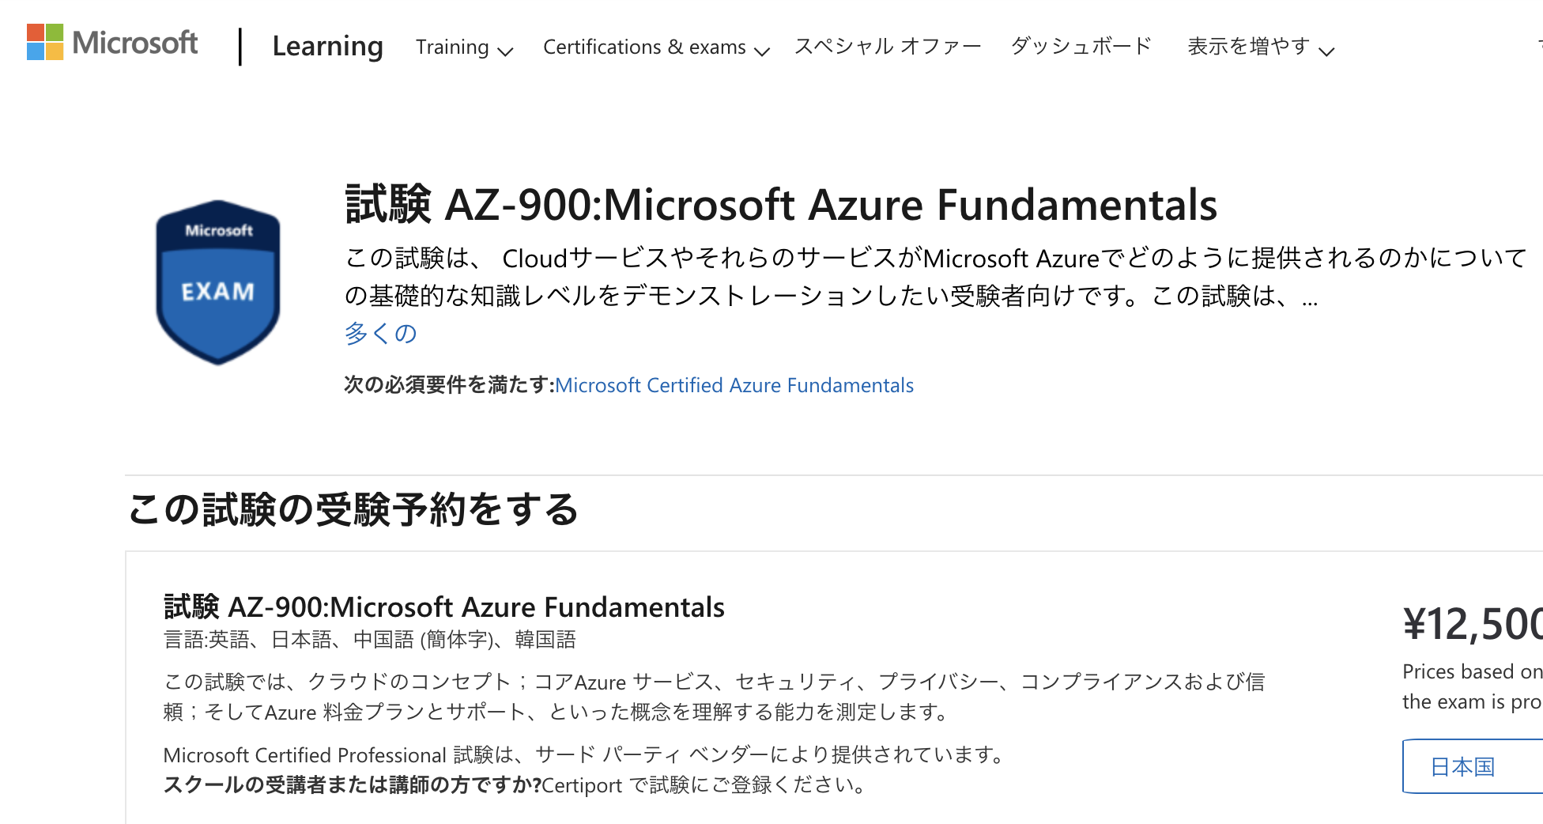
Task: Click the Microsoft logo
Action: (x=112, y=43)
